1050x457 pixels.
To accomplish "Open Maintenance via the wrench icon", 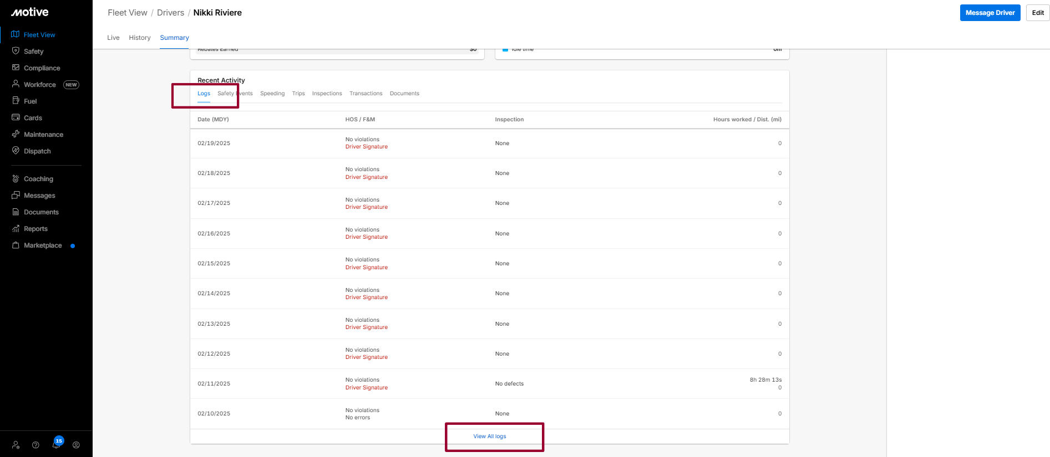I will click(x=16, y=134).
